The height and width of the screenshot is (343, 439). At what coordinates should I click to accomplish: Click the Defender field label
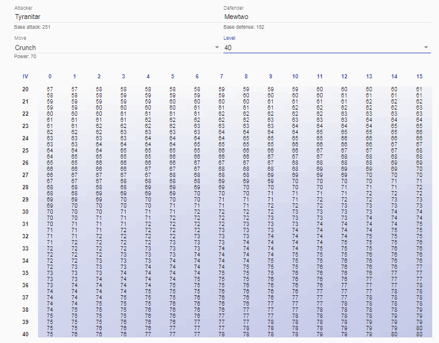(234, 8)
